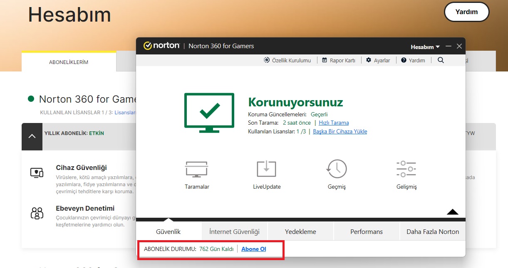Click Norton 360 for Gamers title bar text
Image resolution: width=508 pixels, height=268 pixels.
click(x=221, y=46)
